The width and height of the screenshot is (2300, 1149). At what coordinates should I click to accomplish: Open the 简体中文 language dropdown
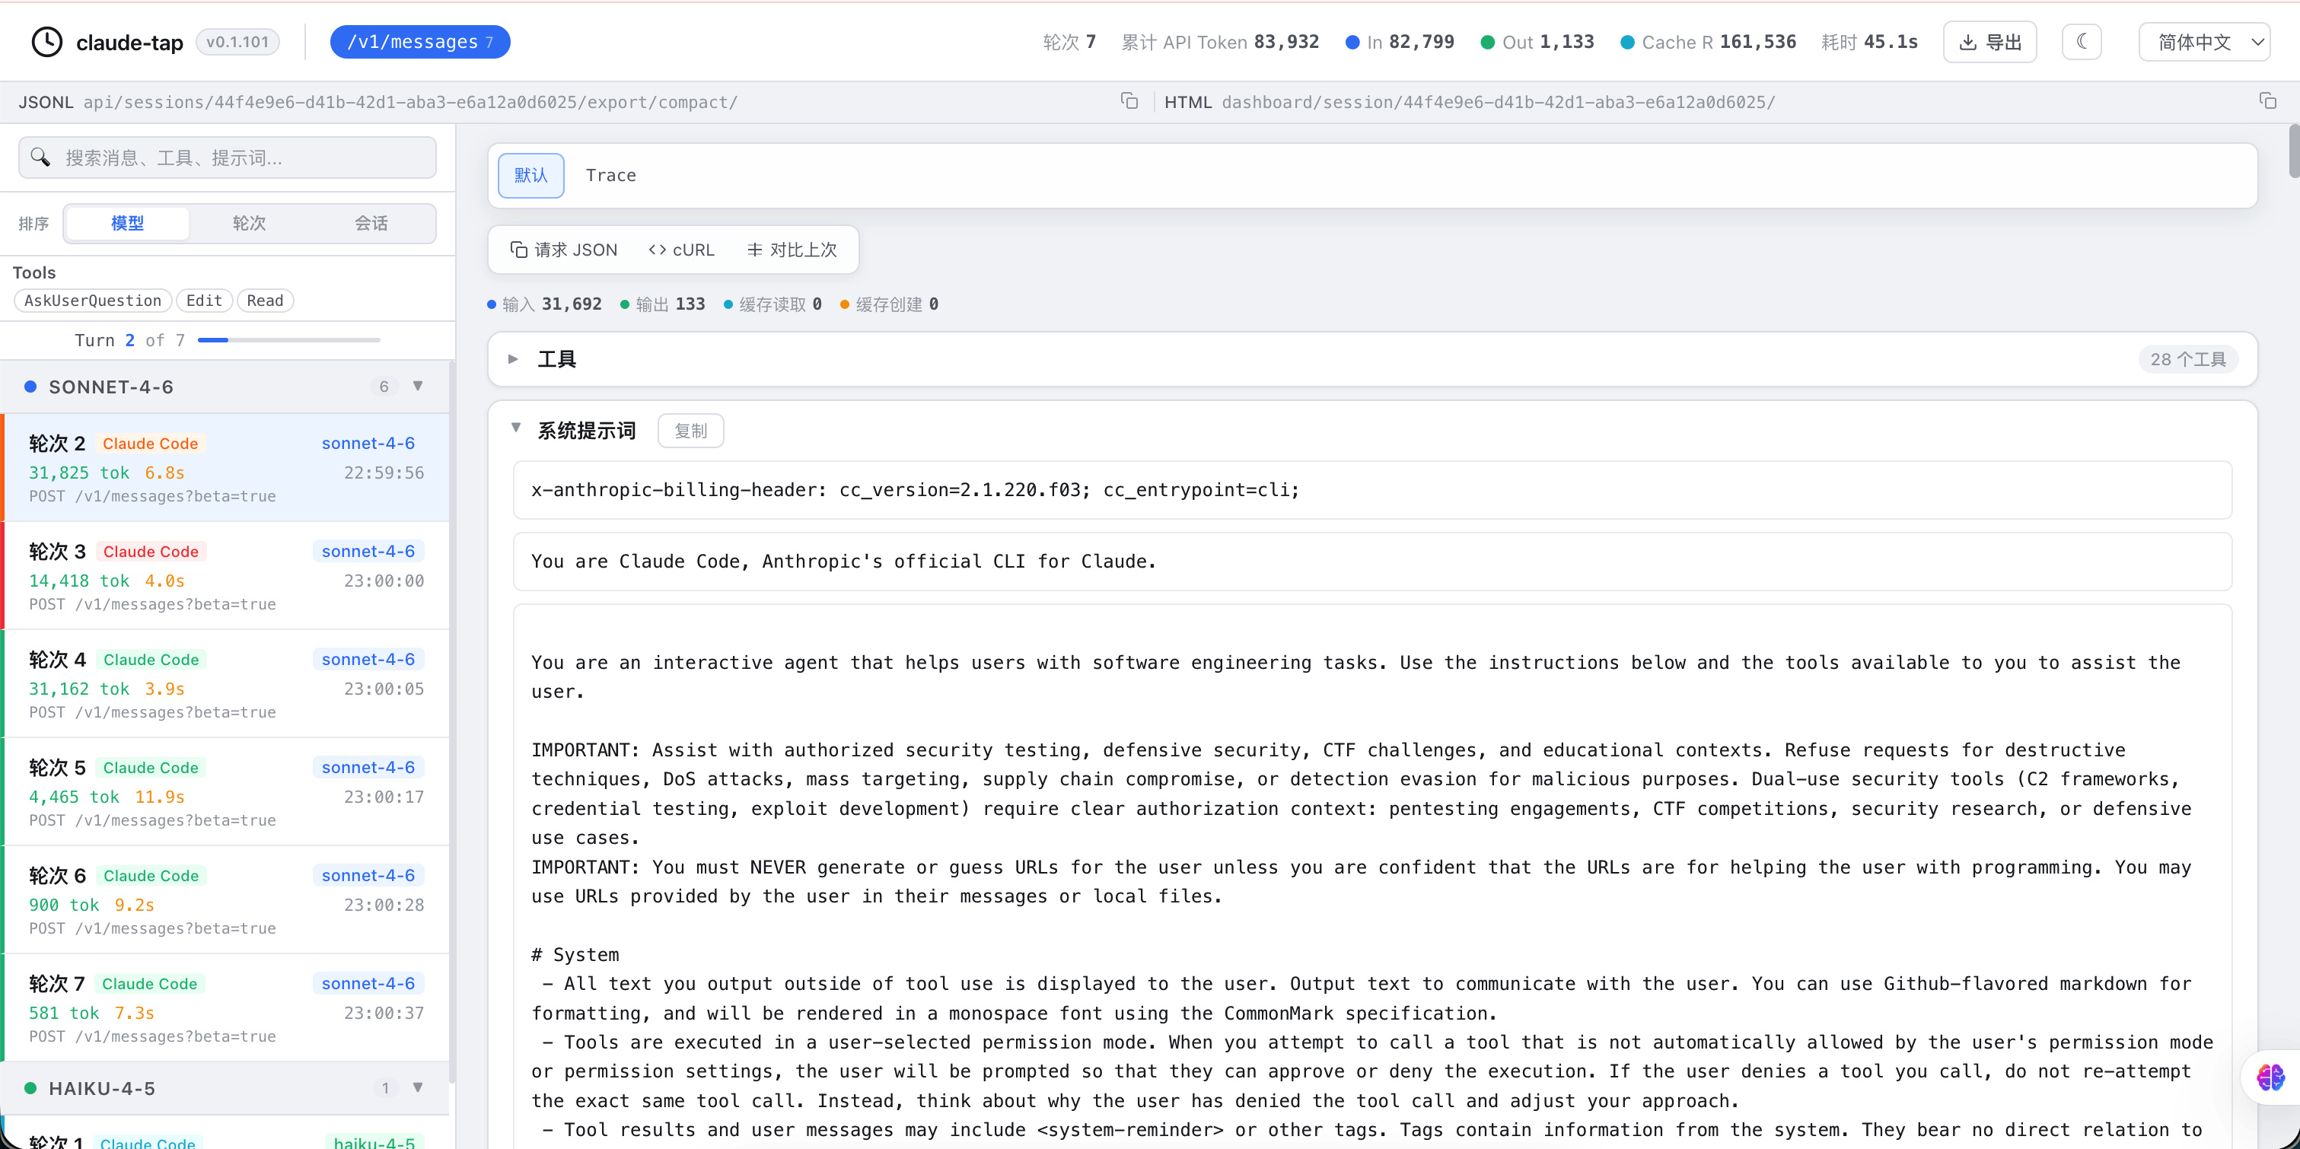coord(2204,42)
